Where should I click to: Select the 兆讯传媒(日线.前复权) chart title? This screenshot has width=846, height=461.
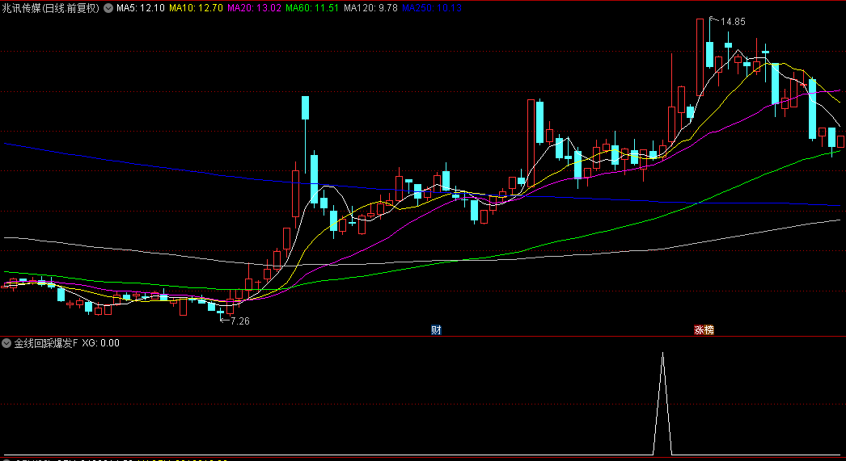click(51, 8)
